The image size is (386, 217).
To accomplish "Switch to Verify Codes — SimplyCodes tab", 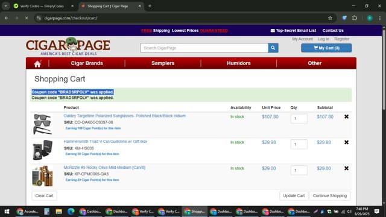I will tap(42, 6).
